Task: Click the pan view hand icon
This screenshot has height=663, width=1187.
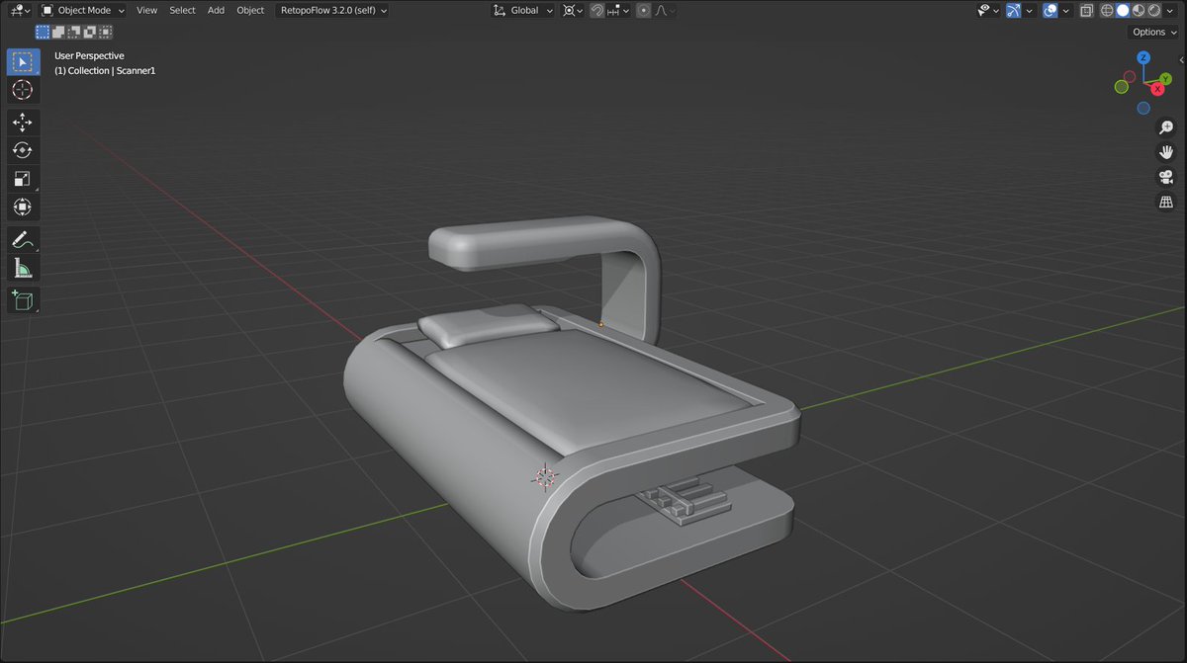Action: pos(1166,152)
